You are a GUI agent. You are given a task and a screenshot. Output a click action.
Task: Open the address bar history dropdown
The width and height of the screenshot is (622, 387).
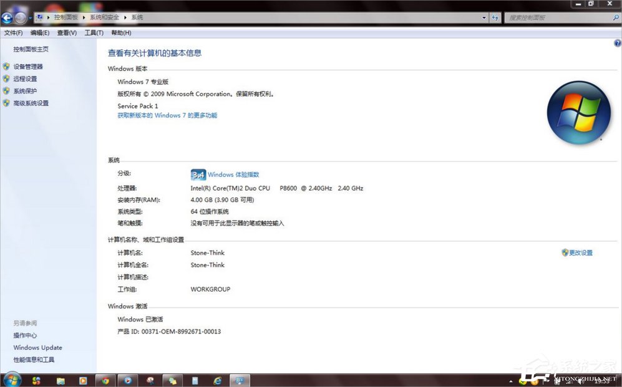[x=484, y=17]
